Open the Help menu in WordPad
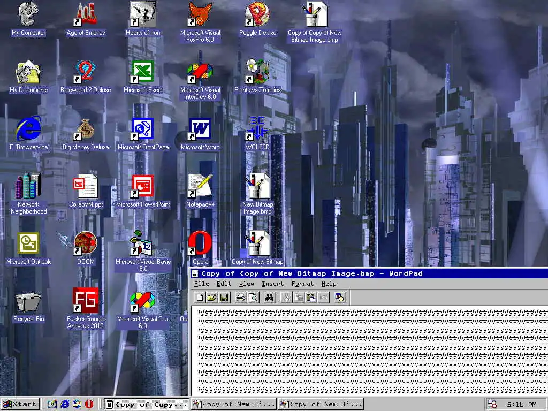Image resolution: width=548 pixels, height=411 pixels. pos(329,284)
